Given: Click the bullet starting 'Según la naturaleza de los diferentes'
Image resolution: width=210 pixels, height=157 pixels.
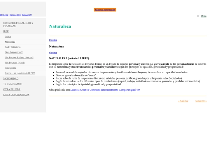Looking at the screenshot, I should point(128,81).
